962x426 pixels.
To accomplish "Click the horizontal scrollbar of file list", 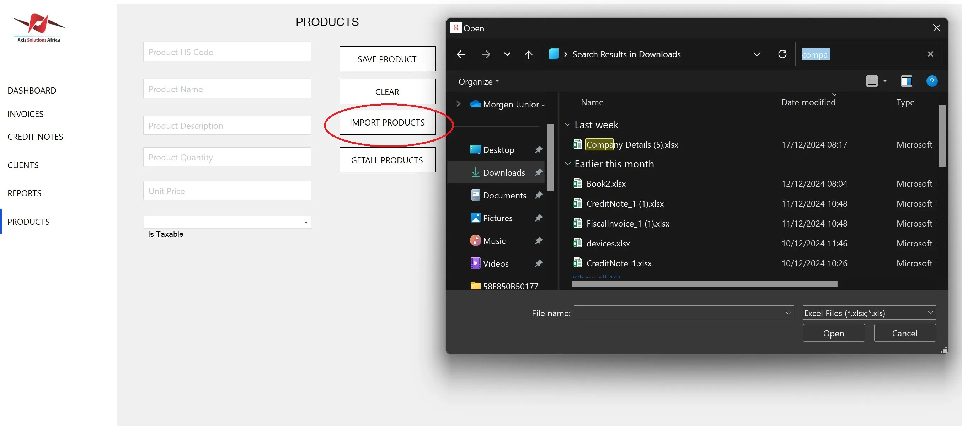I will [x=704, y=284].
